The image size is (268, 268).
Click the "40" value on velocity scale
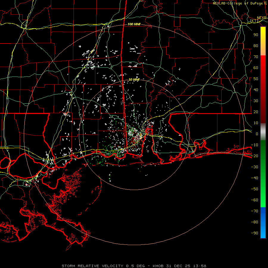pos(256,90)
